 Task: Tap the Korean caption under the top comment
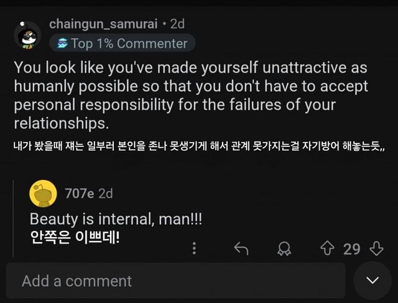199,148
